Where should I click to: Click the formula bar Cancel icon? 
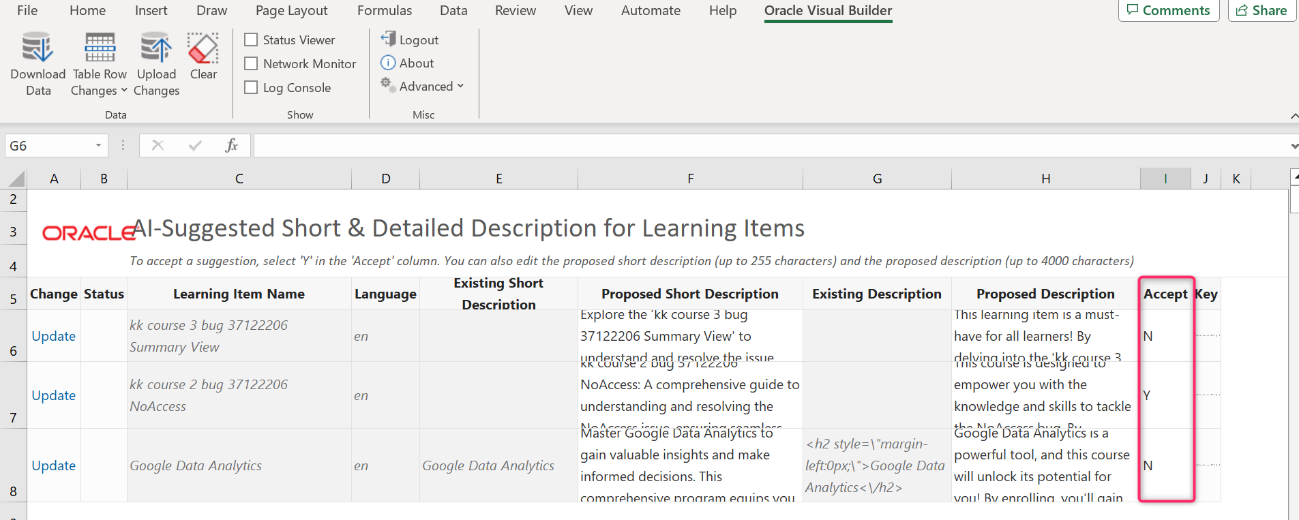click(158, 145)
